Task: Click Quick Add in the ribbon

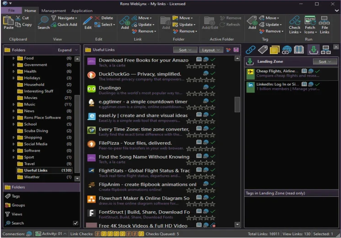Action: (x=64, y=24)
